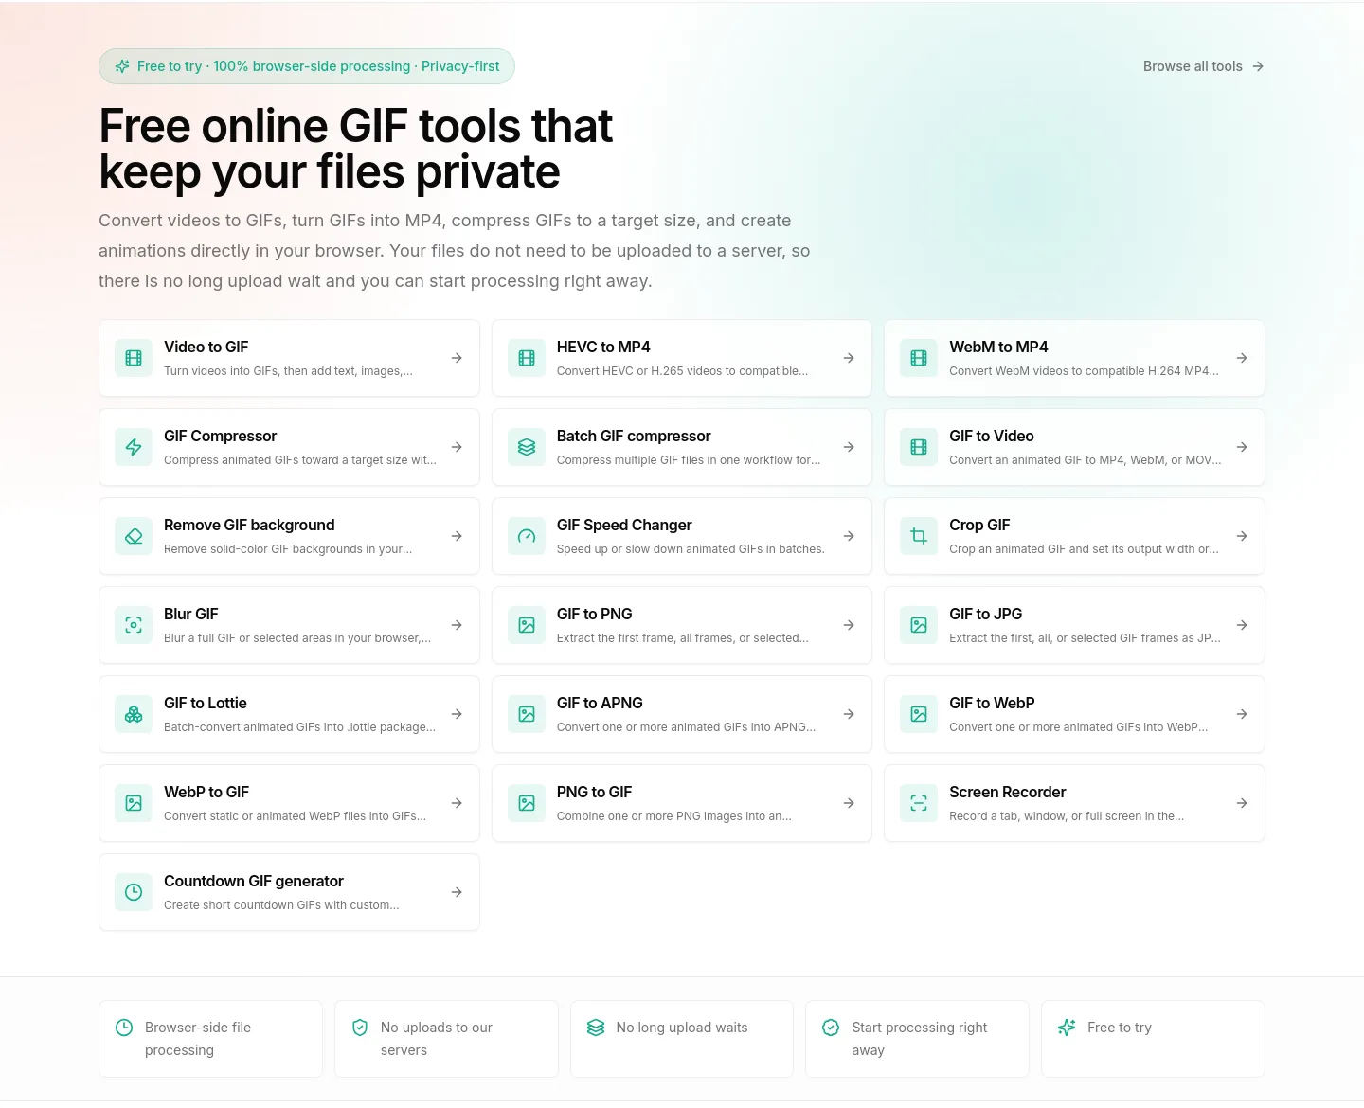The height and width of the screenshot is (1108, 1364).
Task: Click the arrow on the GIF to Video card
Action: tap(1242, 447)
